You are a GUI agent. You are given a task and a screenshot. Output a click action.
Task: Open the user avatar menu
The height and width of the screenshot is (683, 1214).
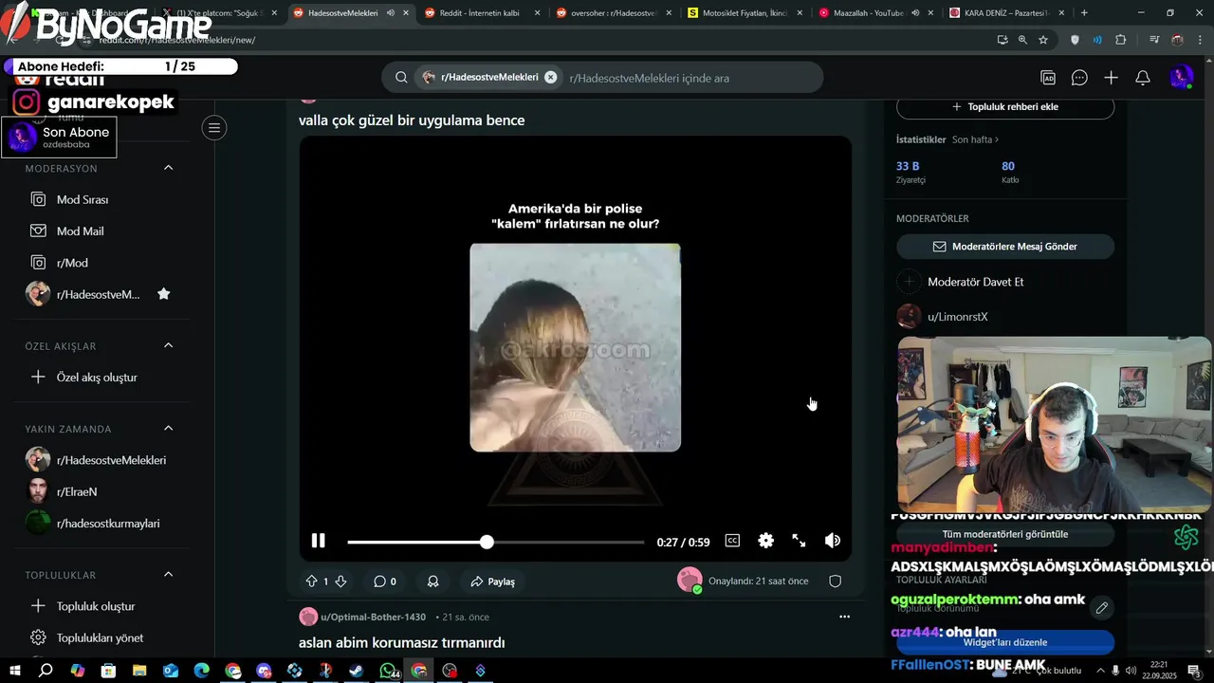1182,78
